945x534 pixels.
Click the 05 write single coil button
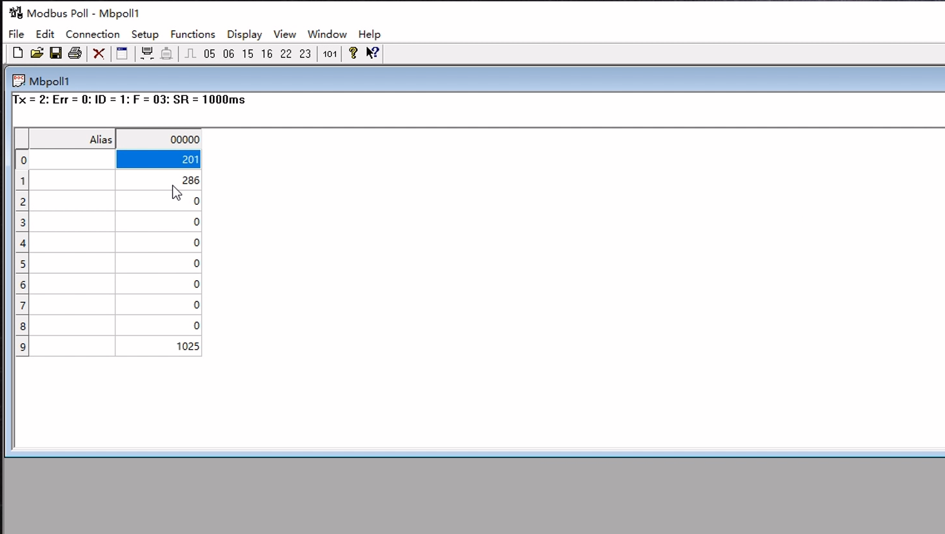(x=209, y=54)
